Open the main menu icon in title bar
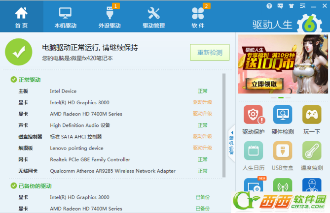 click(302, 6)
